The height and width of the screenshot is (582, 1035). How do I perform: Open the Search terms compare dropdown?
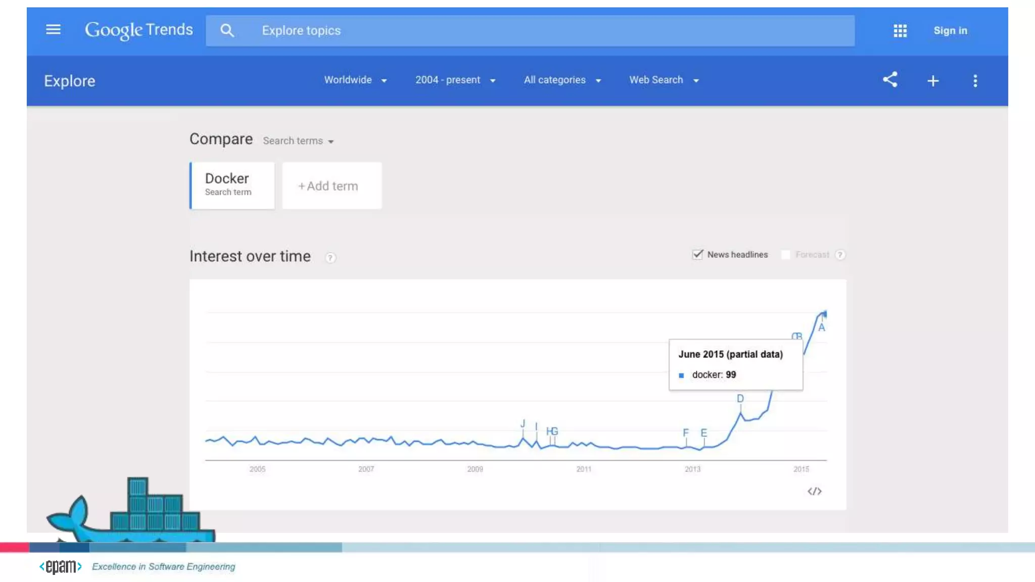(x=298, y=141)
